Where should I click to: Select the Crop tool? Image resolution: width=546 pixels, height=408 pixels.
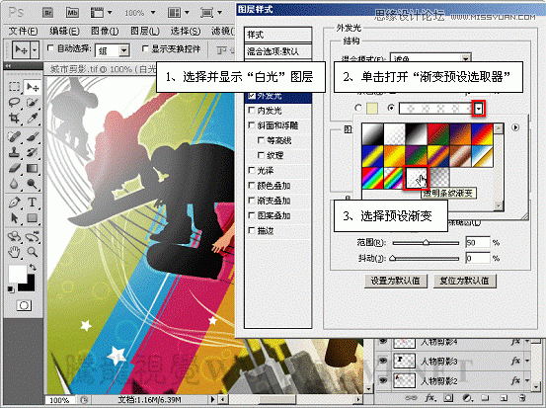pos(14,119)
